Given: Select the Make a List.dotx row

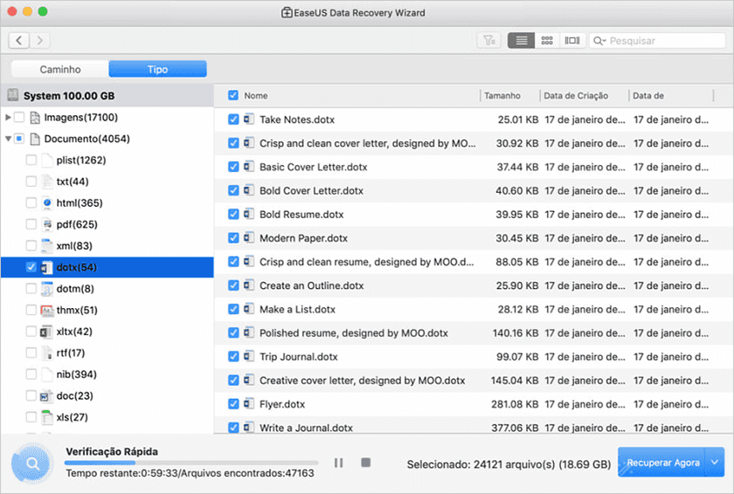Looking at the screenshot, I should click(x=474, y=309).
